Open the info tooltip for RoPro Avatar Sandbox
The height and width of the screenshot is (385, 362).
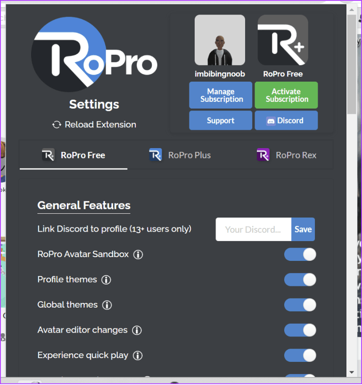click(138, 254)
